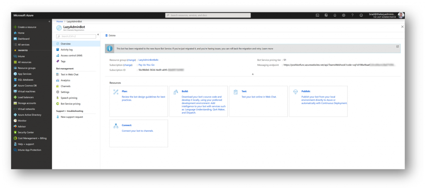Click the resource menu search box
This screenshot has width=425, height=188.
click(x=76, y=36)
